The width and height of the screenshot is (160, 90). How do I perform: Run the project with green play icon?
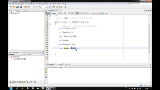(57, 7)
